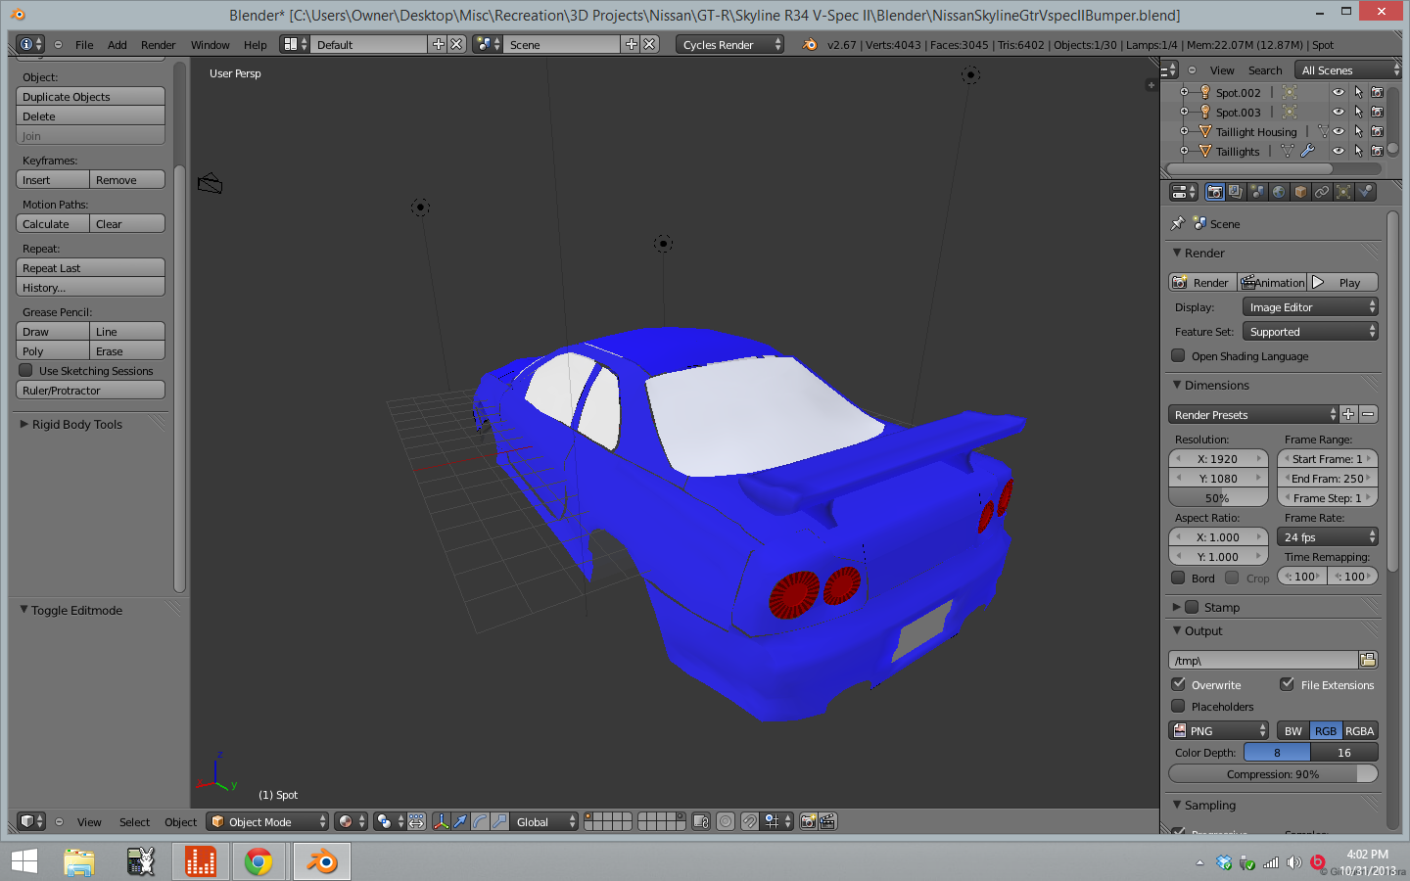
Task: Click the Animation render button
Action: 1272,282
